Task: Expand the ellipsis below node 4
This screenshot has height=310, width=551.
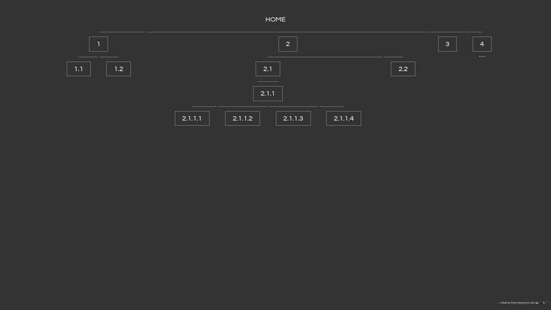Action: [x=482, y=56]
